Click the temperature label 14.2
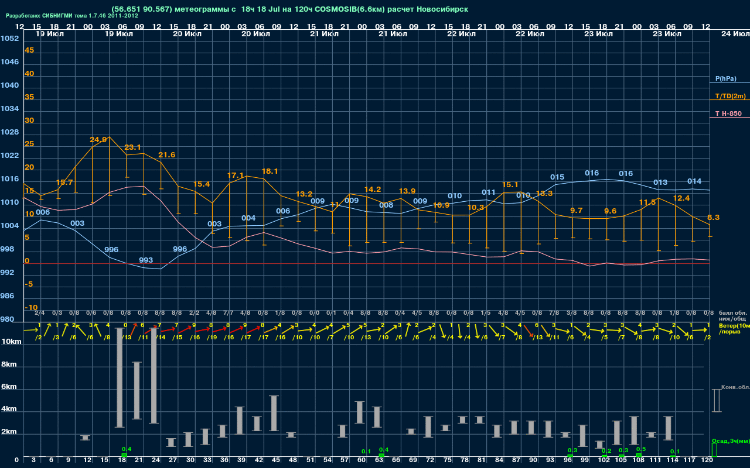This screenshot has width=750, height=468. click(x=373, y=190)
